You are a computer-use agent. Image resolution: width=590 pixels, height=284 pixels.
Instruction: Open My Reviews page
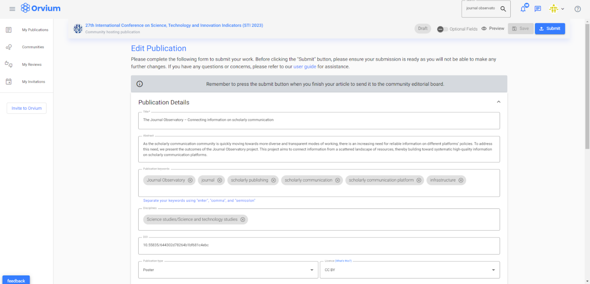(32, 65)
